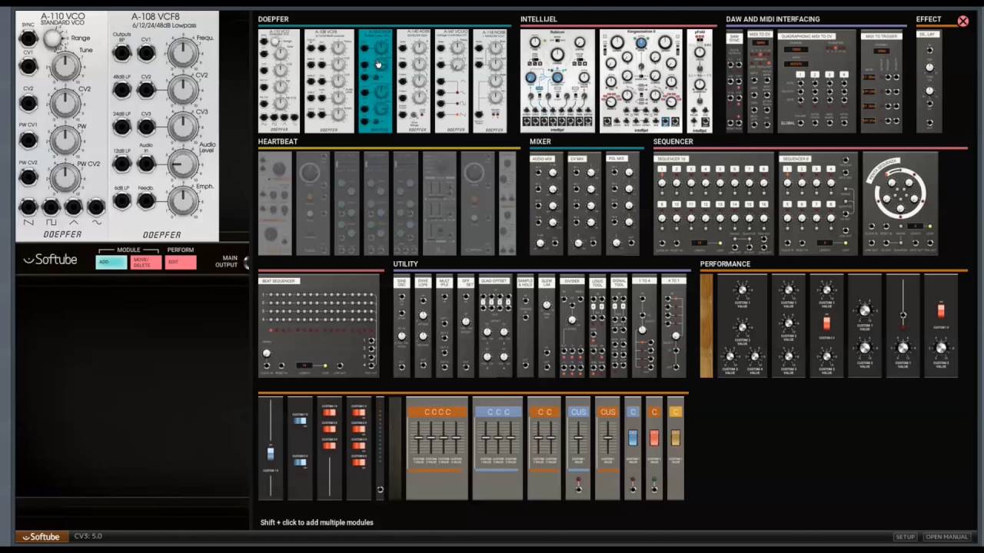Add the Doepfer A-110 VCO module from browser
984x553 pixels.
point(279,81)
